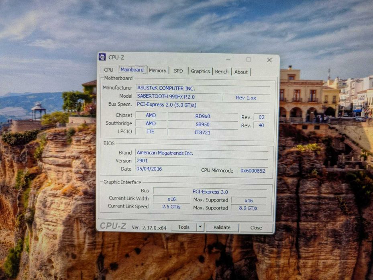Screen dimensions: 373x280
Task: Click the max supported speed 8.0 GT/s
Action: pos(249,208)
